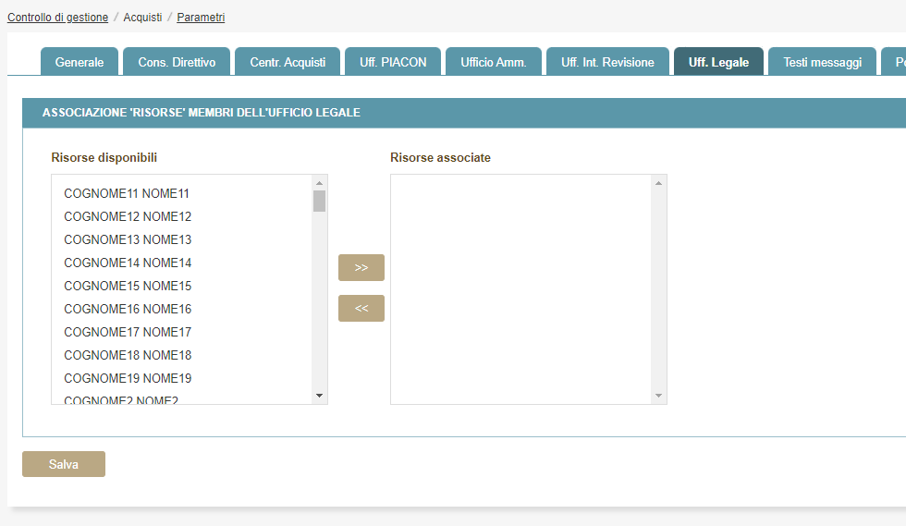Open the Generale tab

point(80,62)
